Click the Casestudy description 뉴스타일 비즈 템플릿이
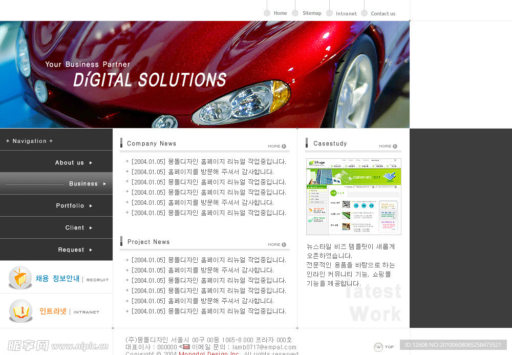Viewport: 512px width, 355px height. click(x=351, y=265)
